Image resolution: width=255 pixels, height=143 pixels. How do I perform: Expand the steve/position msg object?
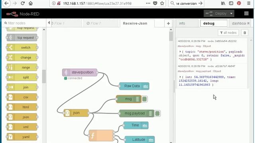180,52
